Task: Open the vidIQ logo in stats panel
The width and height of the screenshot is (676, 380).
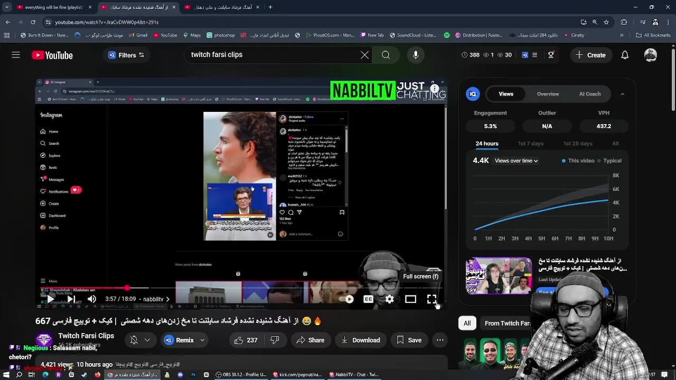Action: [x=473, y=94]
